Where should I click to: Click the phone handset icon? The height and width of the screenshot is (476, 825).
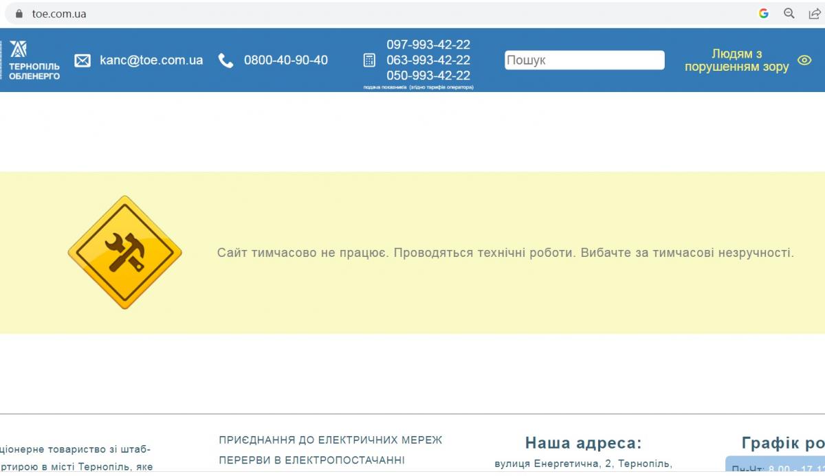tap(225, 60)
